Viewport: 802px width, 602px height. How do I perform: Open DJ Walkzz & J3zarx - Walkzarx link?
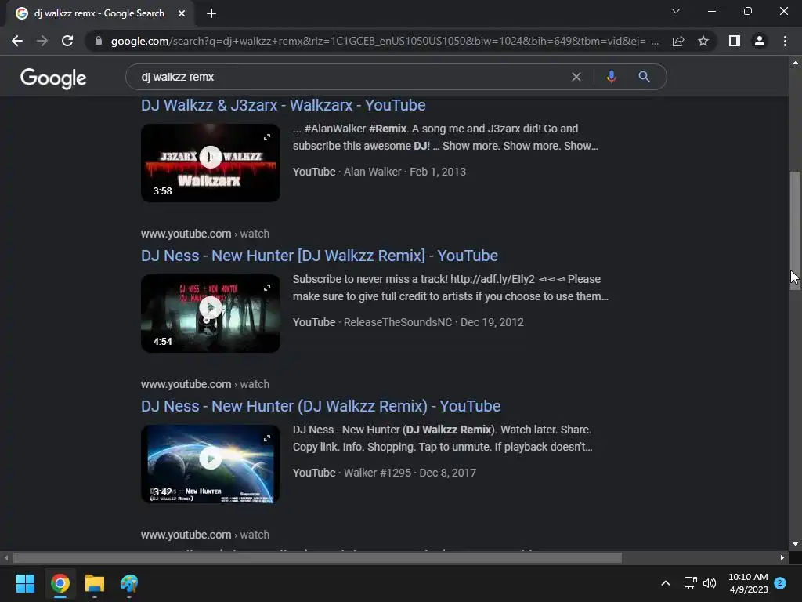[x=283, y=105]
